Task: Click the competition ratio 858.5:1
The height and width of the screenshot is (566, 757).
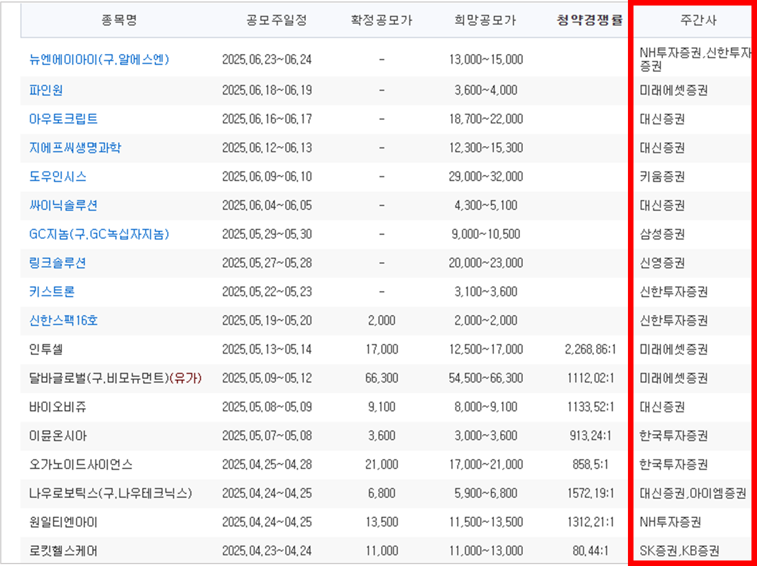Action: click(590, 464)
